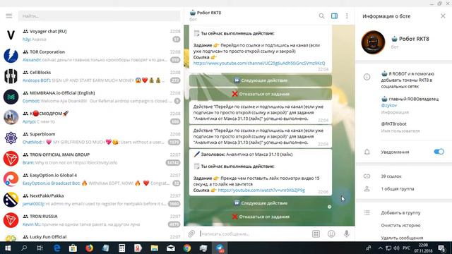Open the TRON RUSSIA chat

[x=92, y=220]
